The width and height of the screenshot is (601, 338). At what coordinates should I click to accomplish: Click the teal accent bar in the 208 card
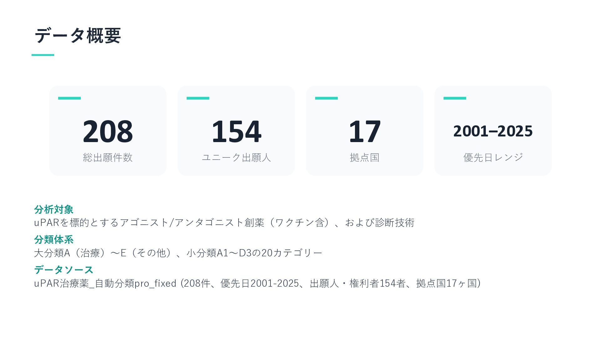(69, 98)
